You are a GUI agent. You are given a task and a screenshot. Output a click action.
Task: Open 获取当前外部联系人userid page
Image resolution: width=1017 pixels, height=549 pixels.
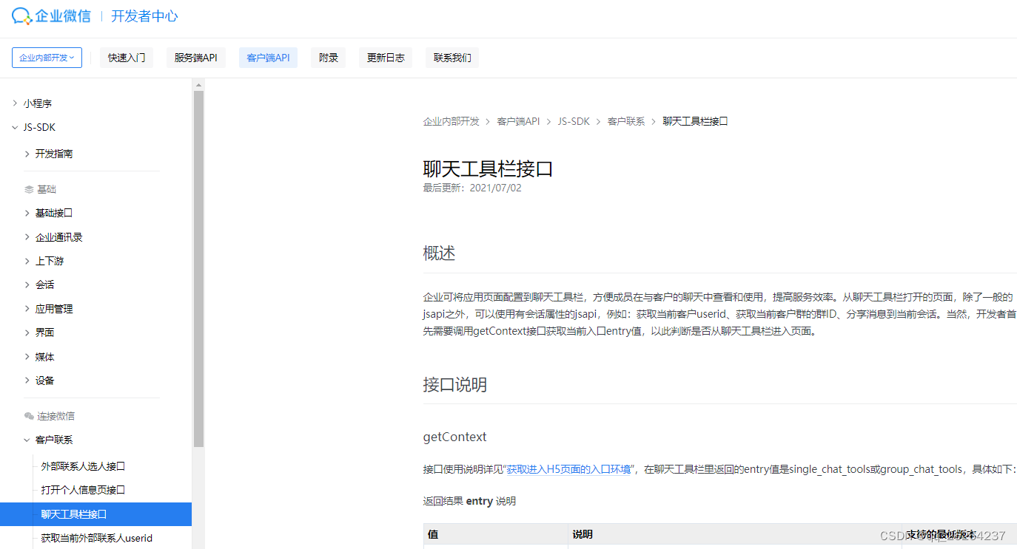97,538
